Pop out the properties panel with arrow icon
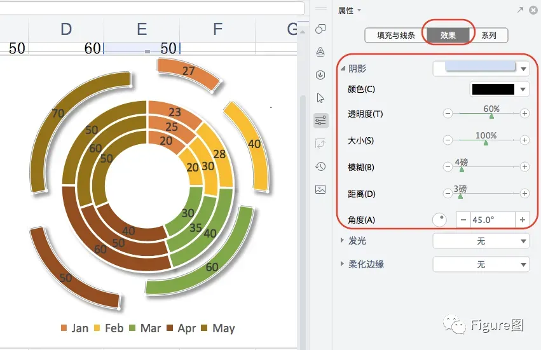Image resolution: width=541 pixels, height=350 pixels. [520, 10]
